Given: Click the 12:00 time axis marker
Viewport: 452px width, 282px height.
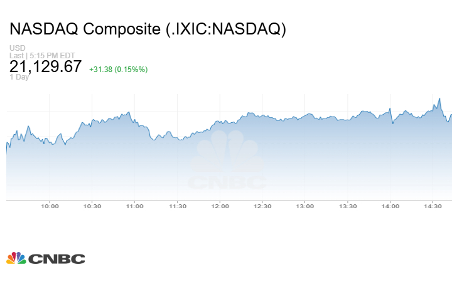Looking at the screenshot, I should point(220,206).
